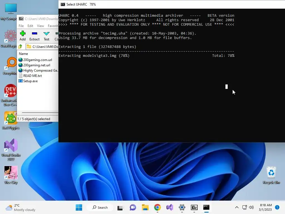This screenshot has width=285, height=214.
Task: Open notification center badge
Action: click(x=277, y=207)
